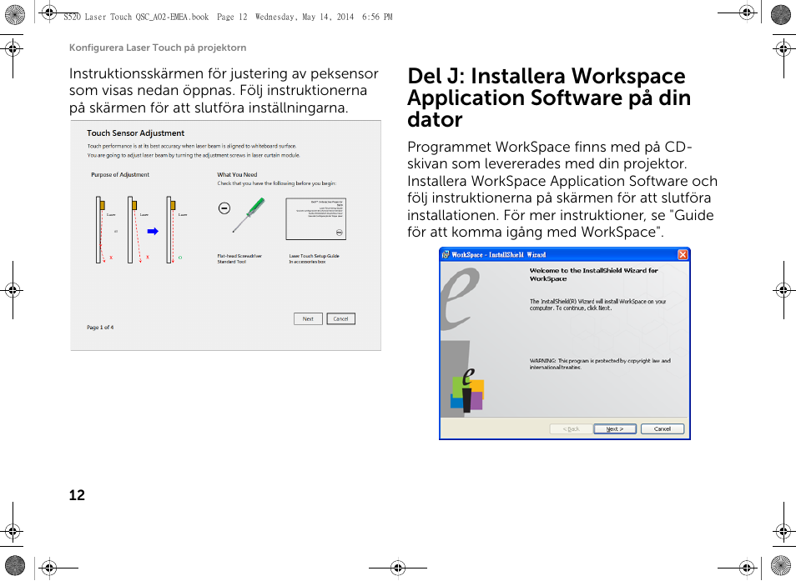
Task: Click the page number 12
Action: tap(77, 495)
